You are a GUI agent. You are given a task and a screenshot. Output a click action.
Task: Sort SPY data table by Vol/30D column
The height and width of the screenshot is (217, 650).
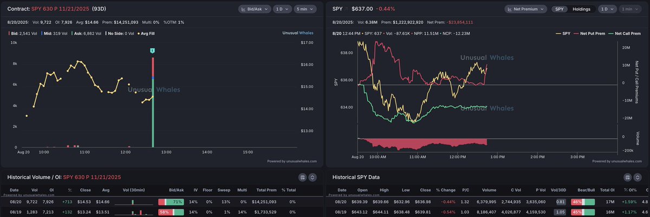[557, 190]
